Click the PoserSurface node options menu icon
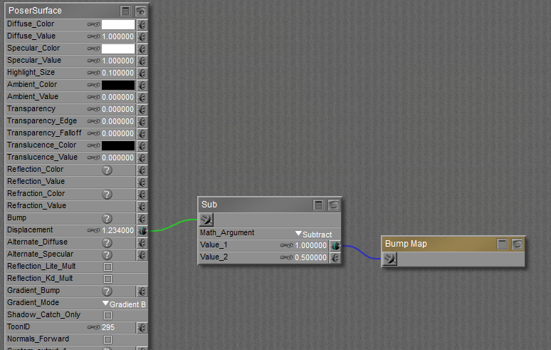The width and height of the screenshot is (551, 350). (x=126, y=11)
